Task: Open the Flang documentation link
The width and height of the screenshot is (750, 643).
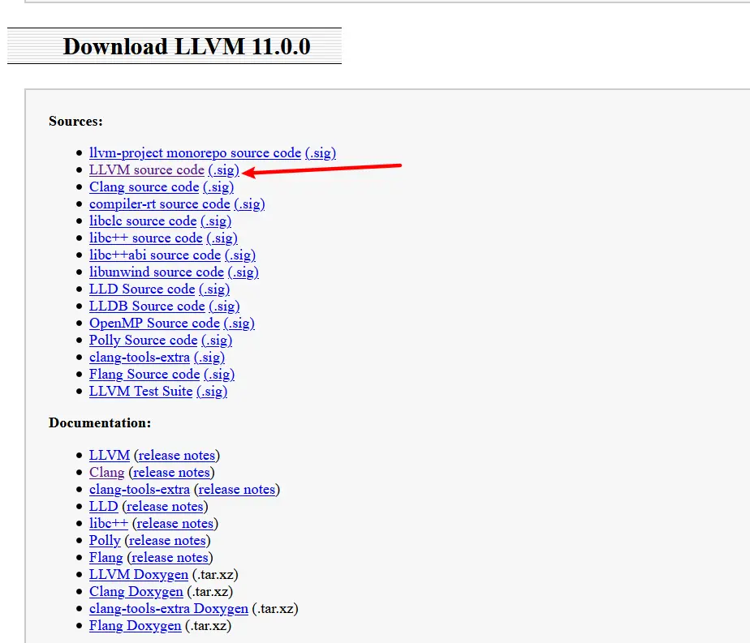Action: tap(106, 558)
